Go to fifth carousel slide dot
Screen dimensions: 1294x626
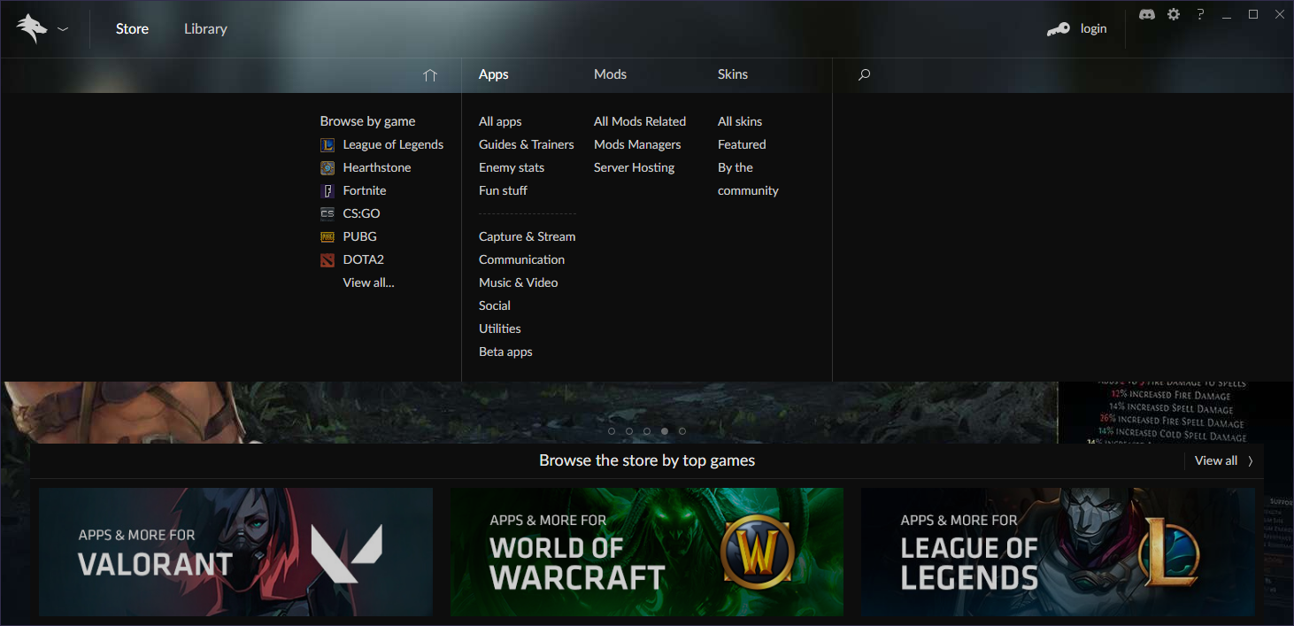(x=682, y=431)
